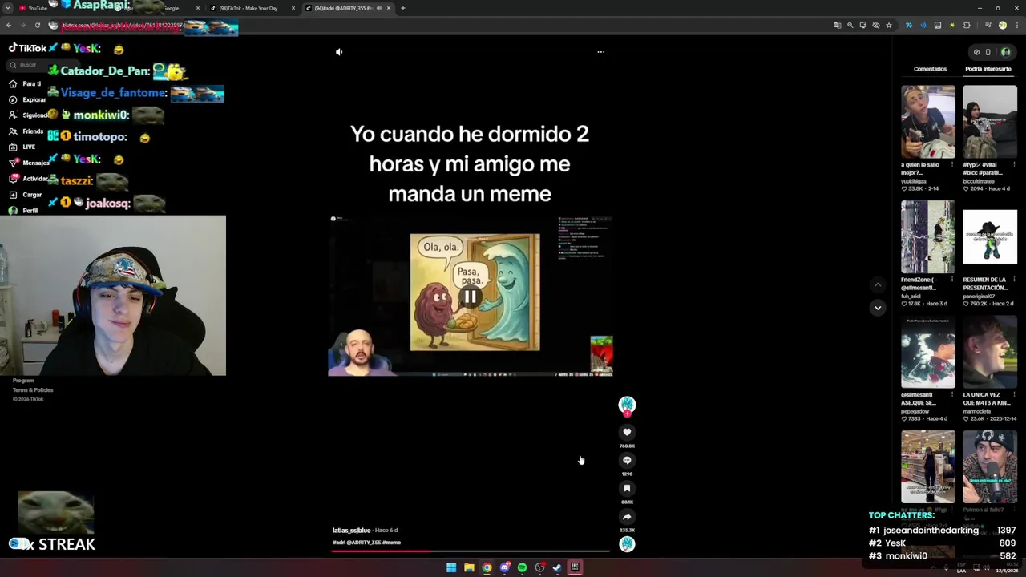Open the Chrome tab search dropdown arrow

coord(9,8)
